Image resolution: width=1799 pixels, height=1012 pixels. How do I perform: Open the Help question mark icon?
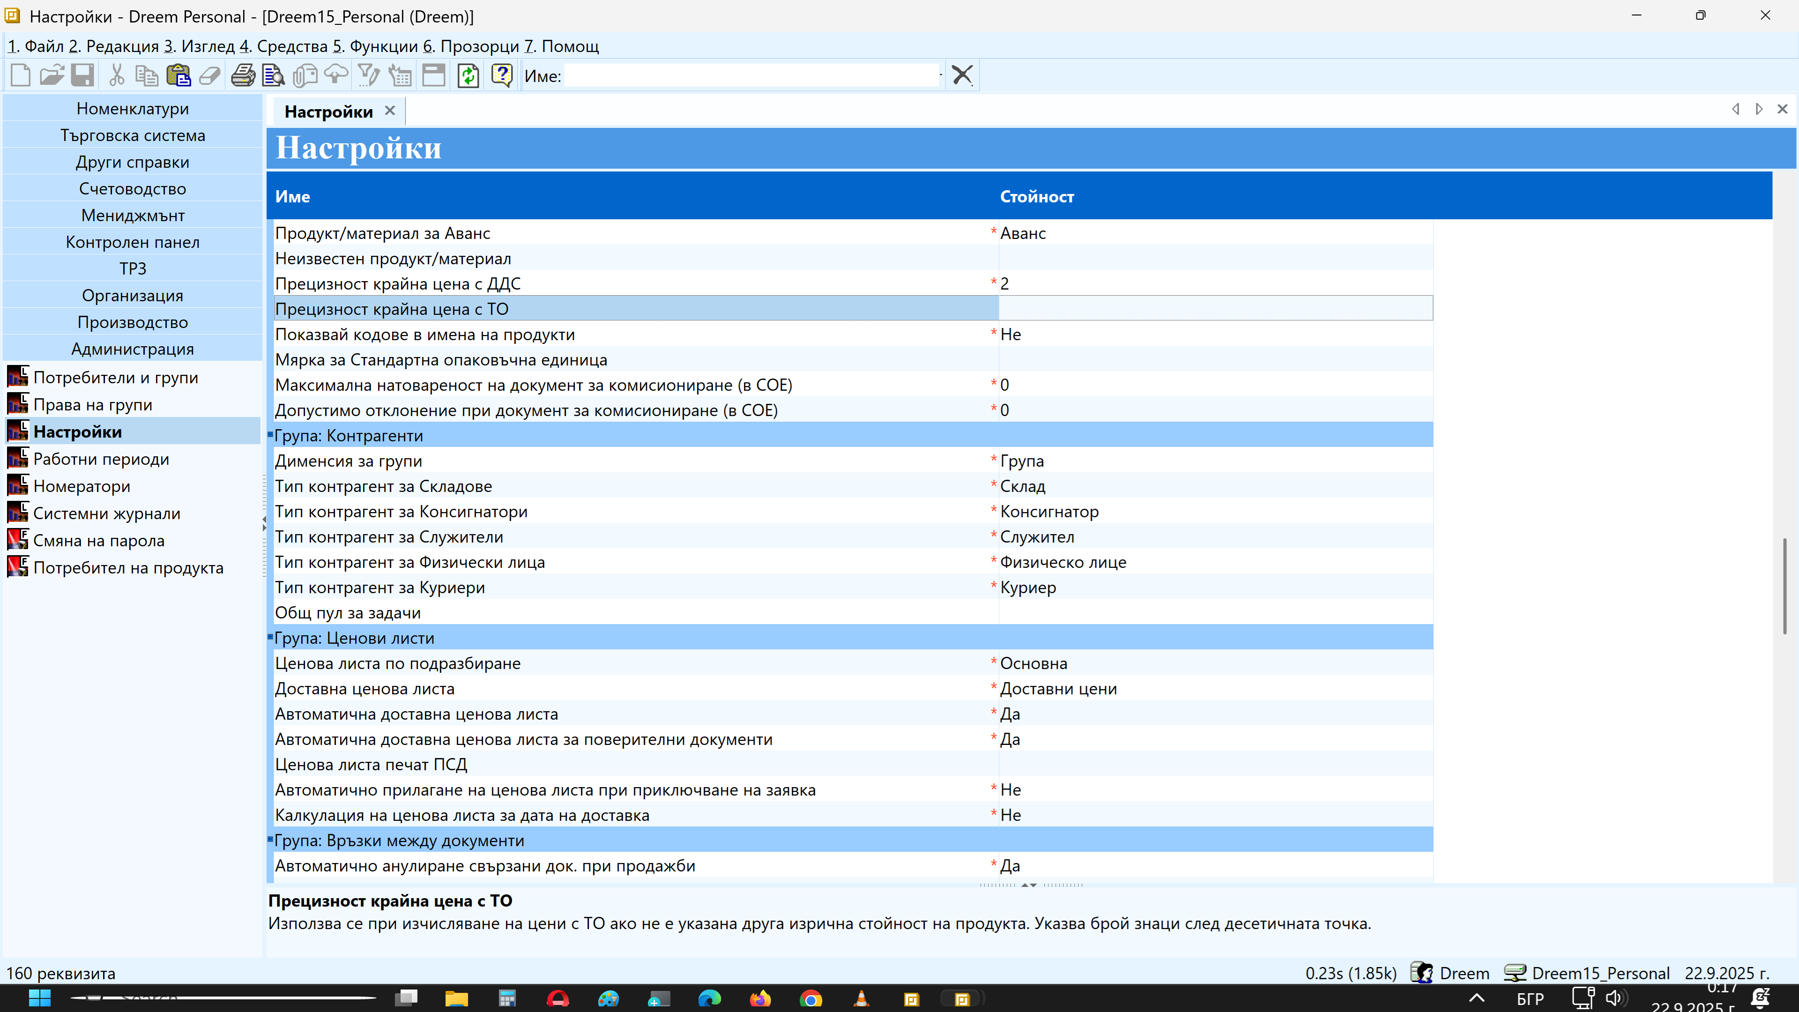click(501, 75)
